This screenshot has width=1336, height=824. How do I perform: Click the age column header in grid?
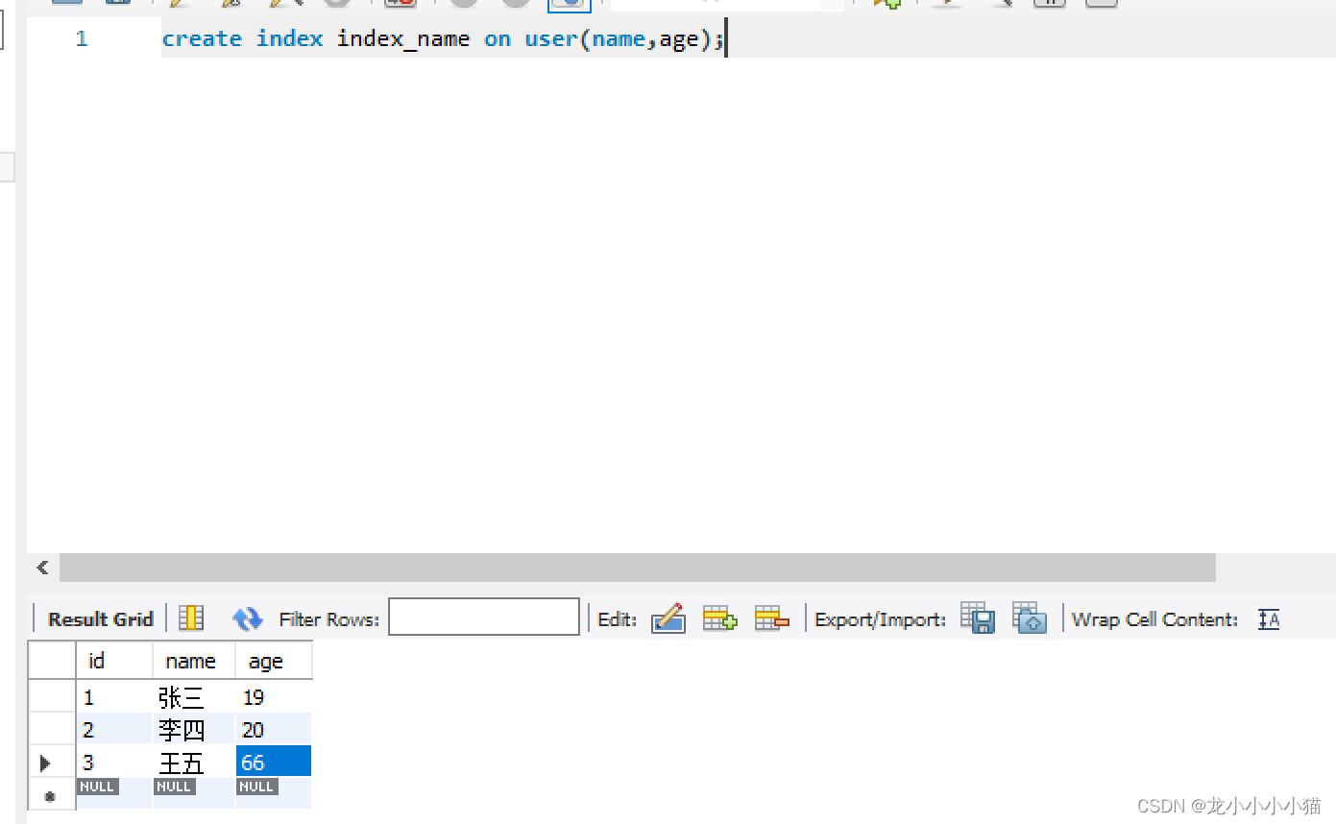pyautogui.click(x=274, y=661)
